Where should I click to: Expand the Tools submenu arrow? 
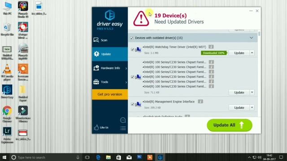(x=126, y=82)
